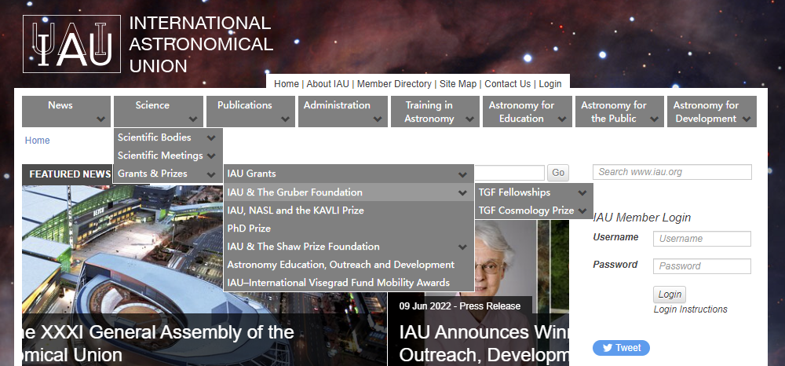Click chevron arrow in Administration menu
785x366 pixels.
point(378,119)
